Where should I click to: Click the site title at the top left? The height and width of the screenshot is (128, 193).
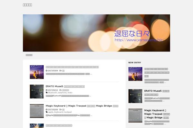pyautogui.click(x=27, y=5)
